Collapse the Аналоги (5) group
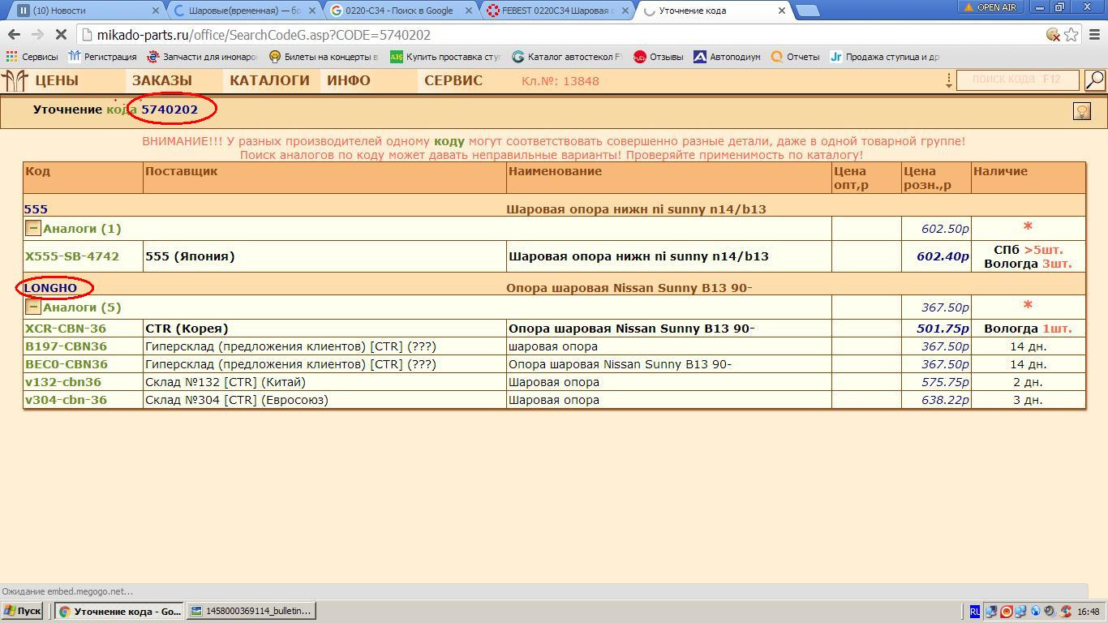 point(33,307)
